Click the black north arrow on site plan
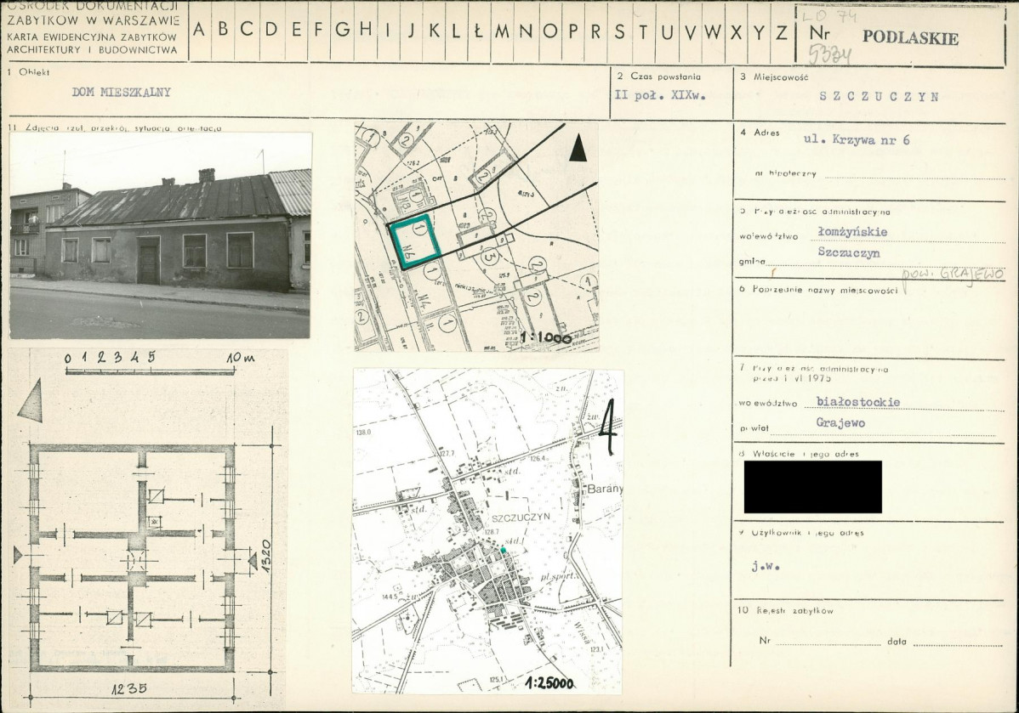The width and height of the screenshot is (1019, 713). pyautogui.click(x=579, y=148)
